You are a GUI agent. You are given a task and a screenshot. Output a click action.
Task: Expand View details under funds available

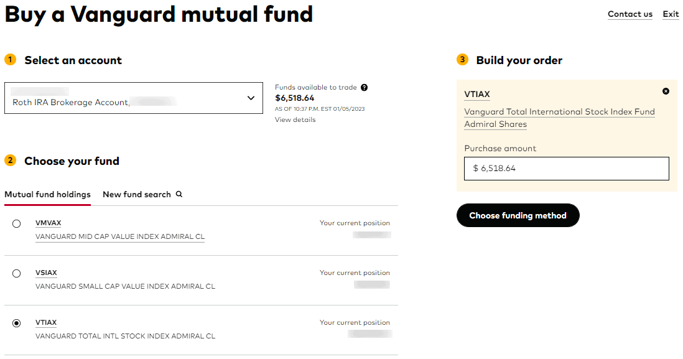point(295,119)
